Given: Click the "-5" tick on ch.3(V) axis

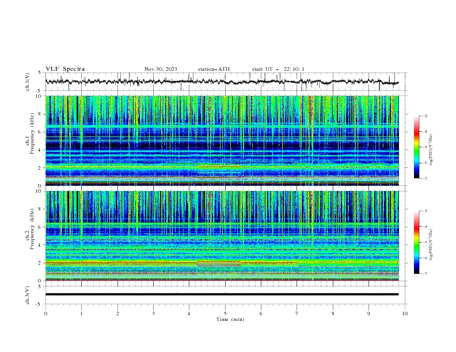Looking at the screenshot, I should tap(39, 304).
